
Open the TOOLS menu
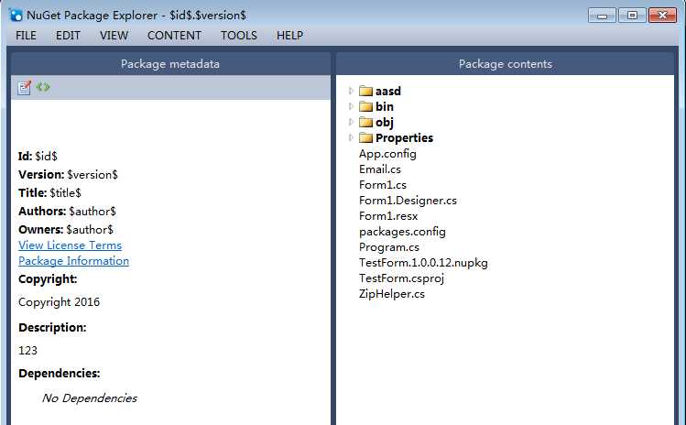238,36
